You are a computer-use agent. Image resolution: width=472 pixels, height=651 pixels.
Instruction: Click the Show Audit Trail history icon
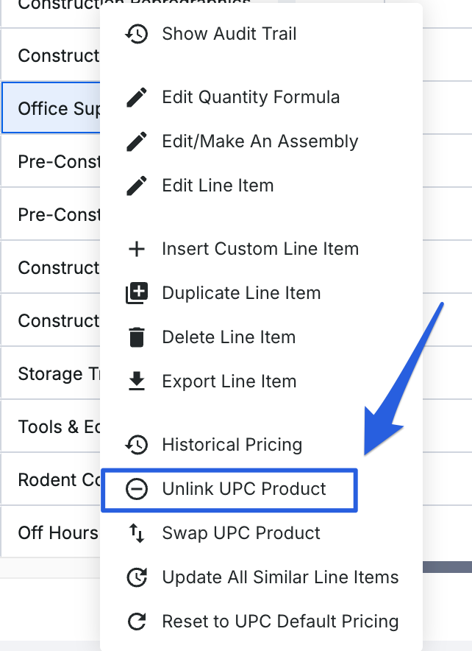(137, 34)
